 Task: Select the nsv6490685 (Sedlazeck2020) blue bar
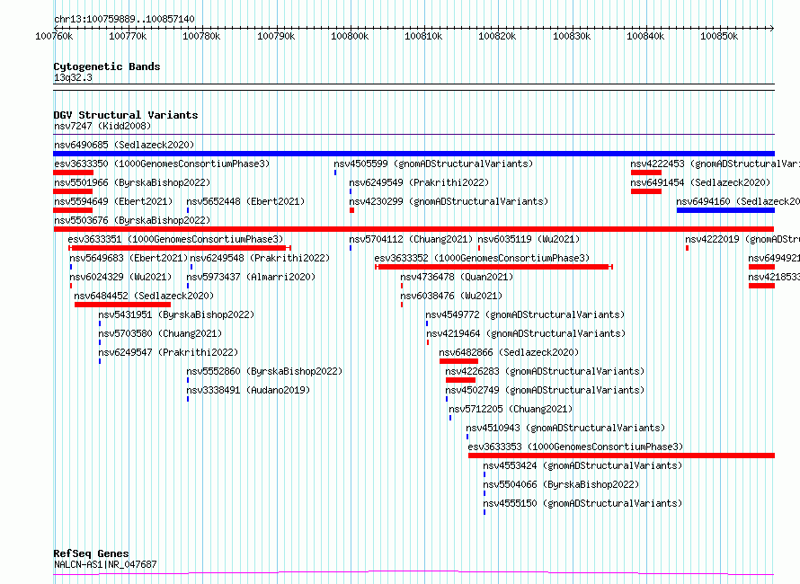413,154
